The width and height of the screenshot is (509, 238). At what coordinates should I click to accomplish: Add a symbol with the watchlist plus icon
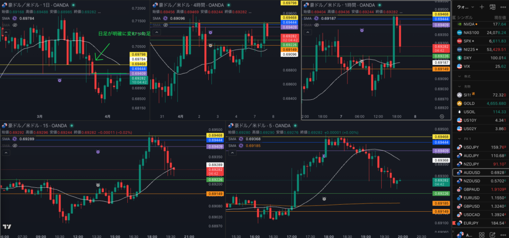pyautogui.click(x=482, y=7)
